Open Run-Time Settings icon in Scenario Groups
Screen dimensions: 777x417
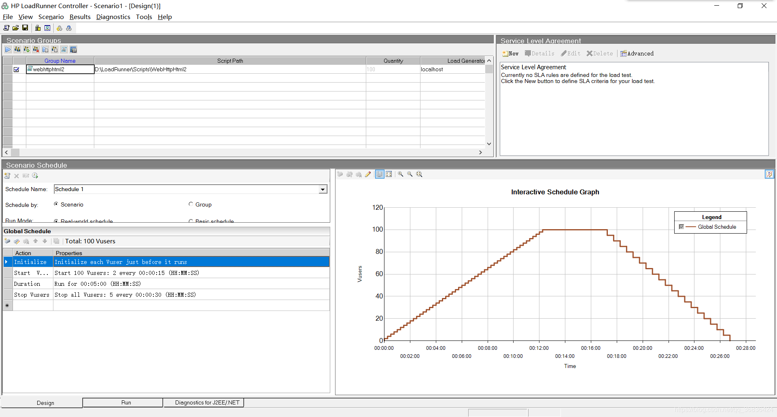(x=45, y=49)
